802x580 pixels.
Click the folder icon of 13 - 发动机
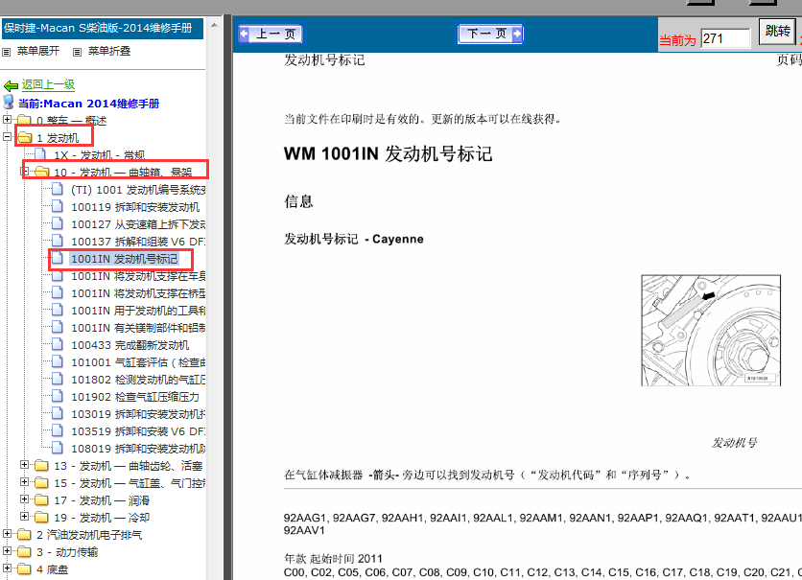(x=41, y=466)
